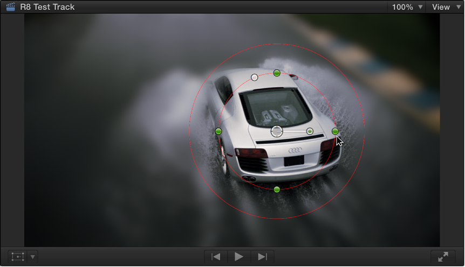Viewport: 465px width, 267px height.
Task: Go to the next edit point
Action: [x=262, y=257]
